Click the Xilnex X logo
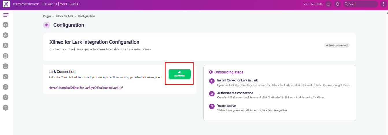 coord(6,4)
